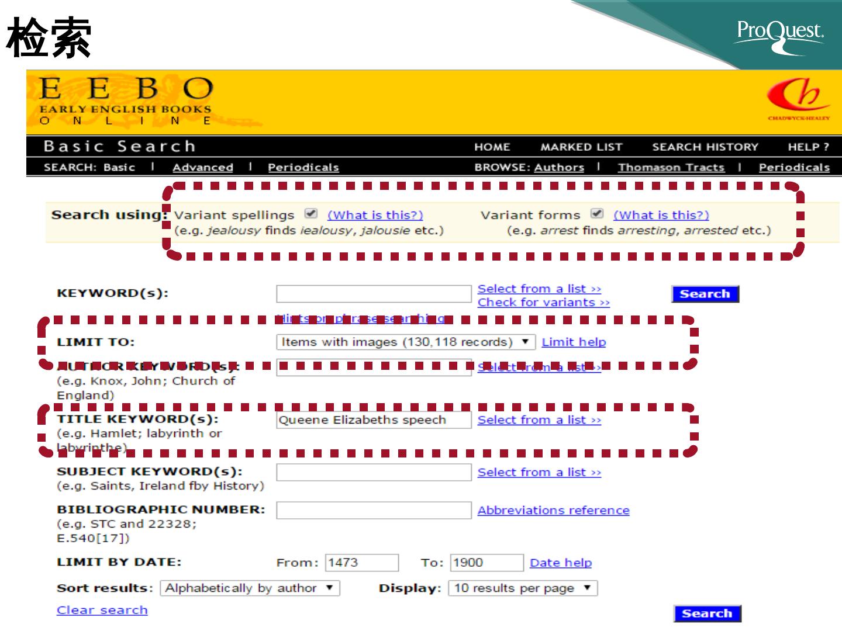
Task: Toggle the Variant forms checkbox
Action: click(597, 214)
